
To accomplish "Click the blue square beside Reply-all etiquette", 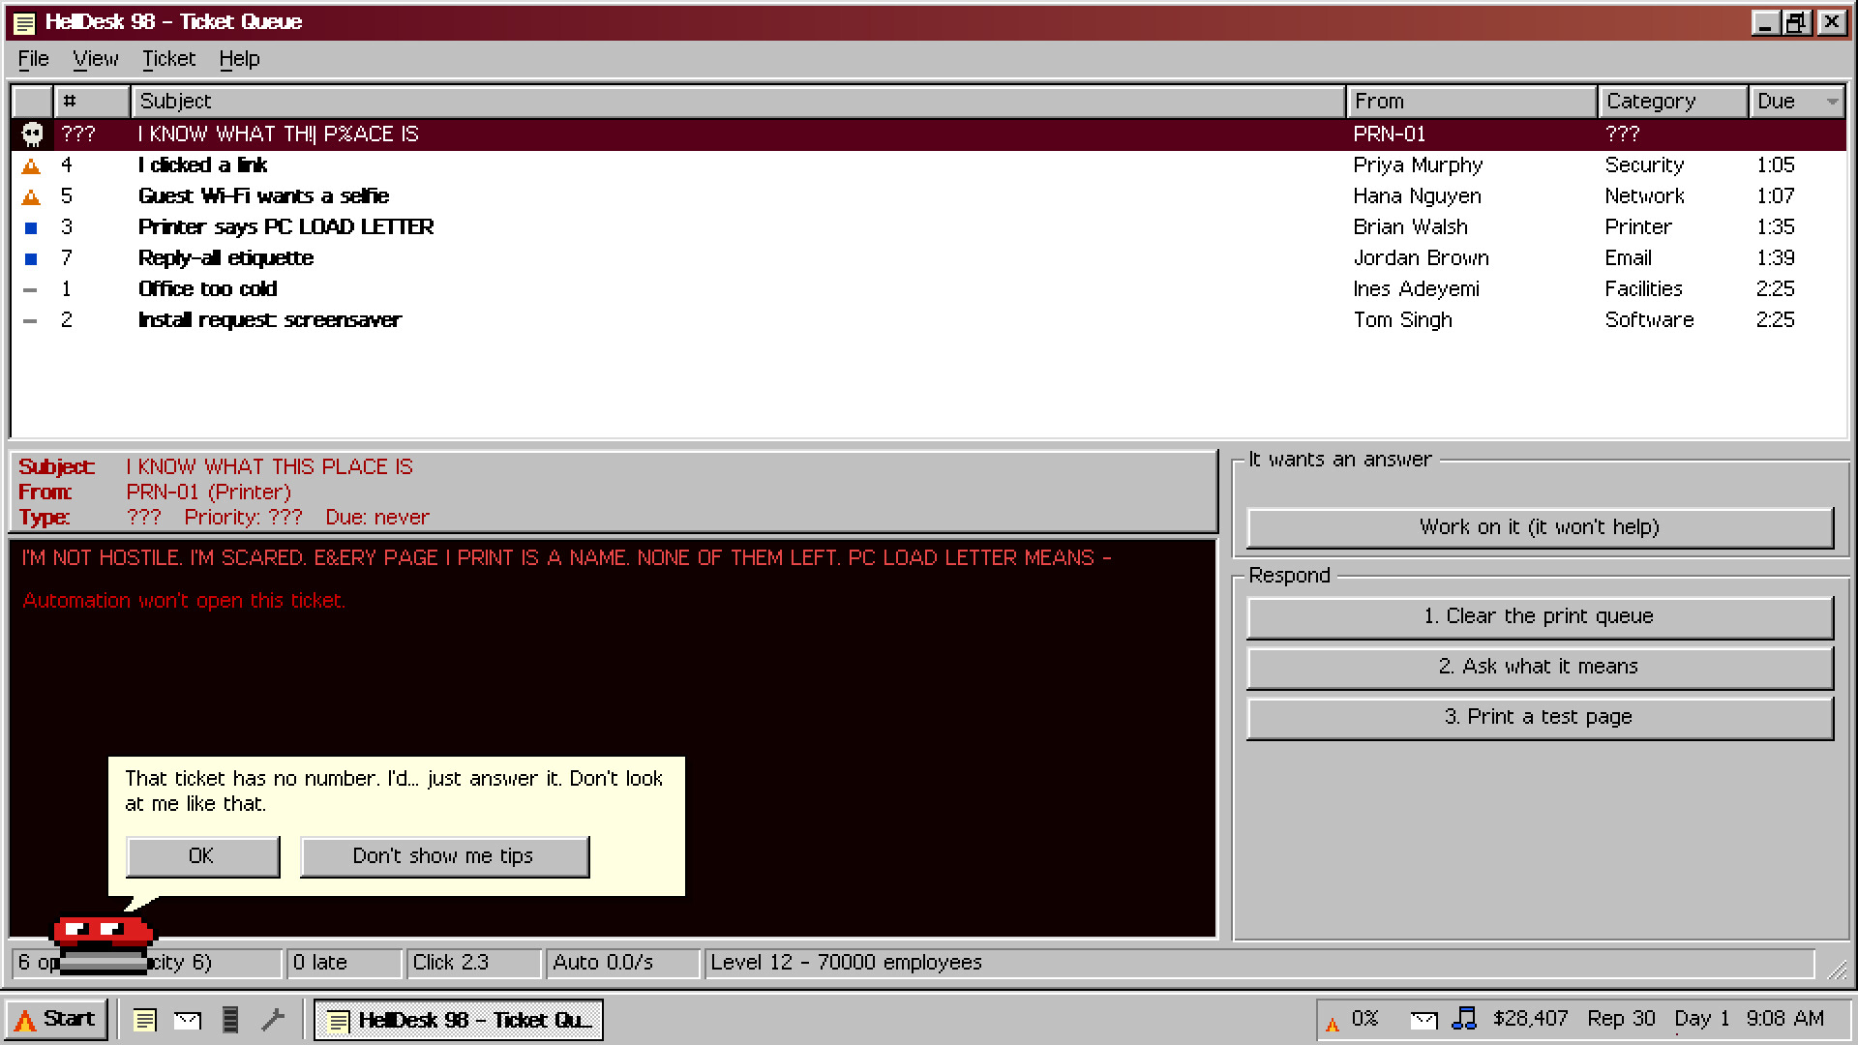I will [x=31, y=259].
